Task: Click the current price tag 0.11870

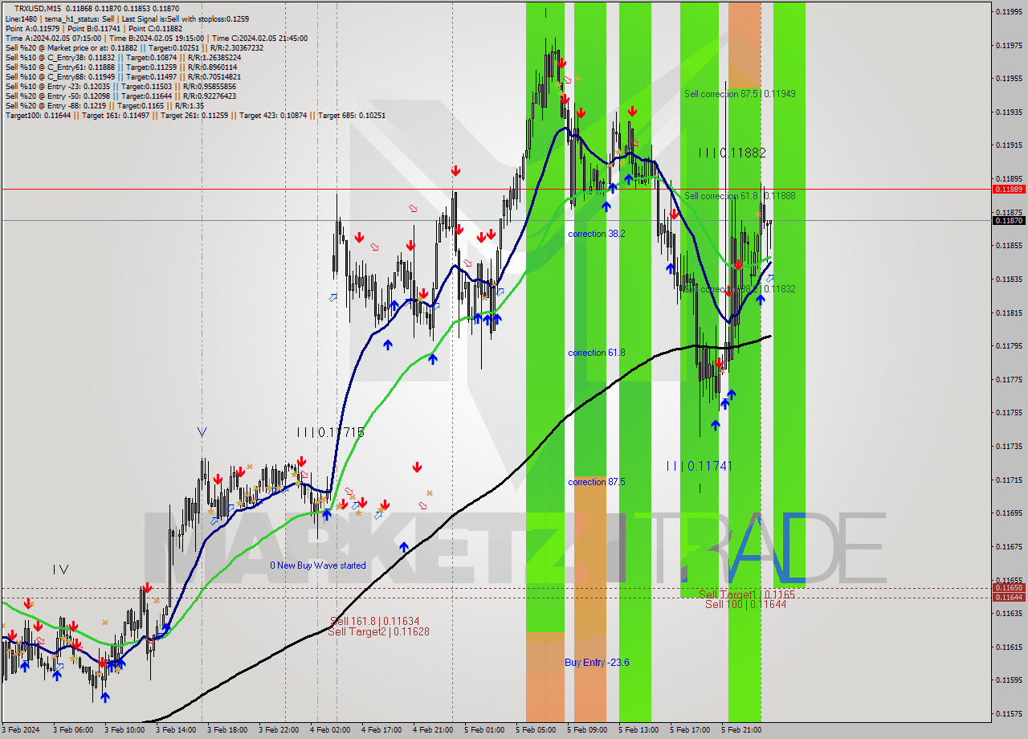Action: coord(1009,221)
